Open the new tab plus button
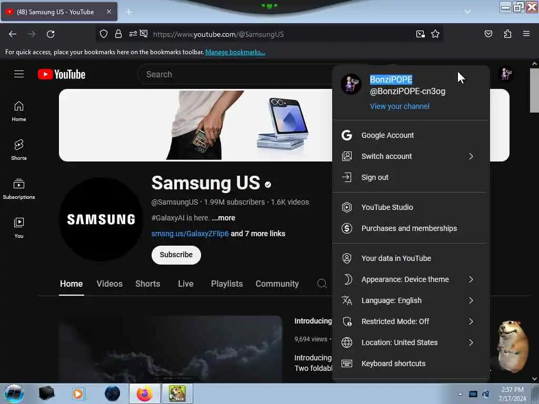Screen dimensions: 539x404 129,12
